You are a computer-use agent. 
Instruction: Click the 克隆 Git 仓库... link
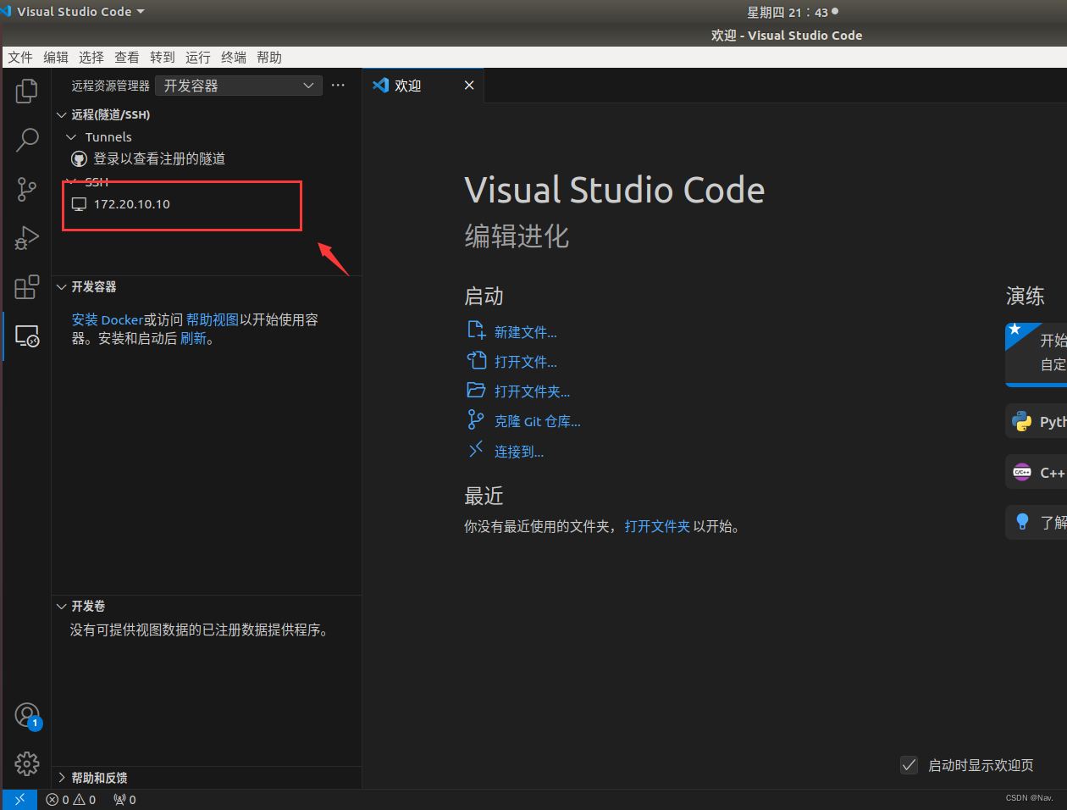coord(537,421)
